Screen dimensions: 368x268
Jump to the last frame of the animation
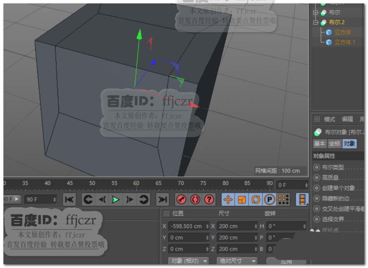pos(163,200)
